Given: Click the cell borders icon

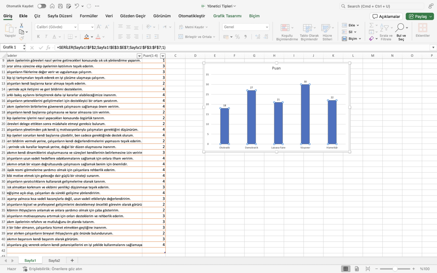Looking at the screenshot, I should pos(70,36).
